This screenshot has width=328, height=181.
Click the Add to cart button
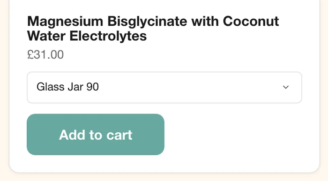[x=96, y=134]
